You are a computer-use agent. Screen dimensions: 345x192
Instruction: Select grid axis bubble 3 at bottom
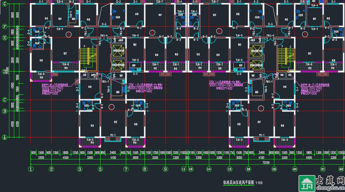tap(80, 169)
